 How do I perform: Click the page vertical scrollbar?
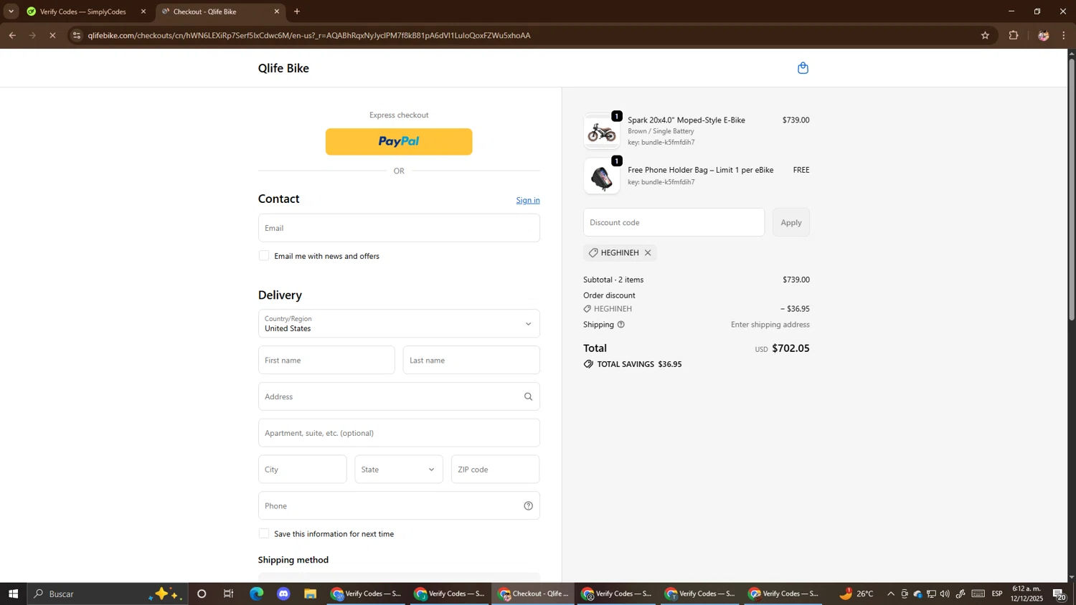(1072, 189)
